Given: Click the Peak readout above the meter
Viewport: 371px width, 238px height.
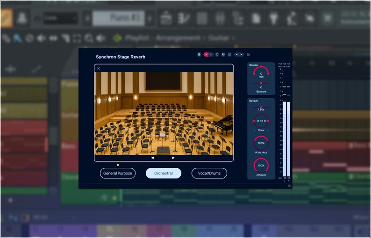Looking at the screenshot, I should 285,64.
